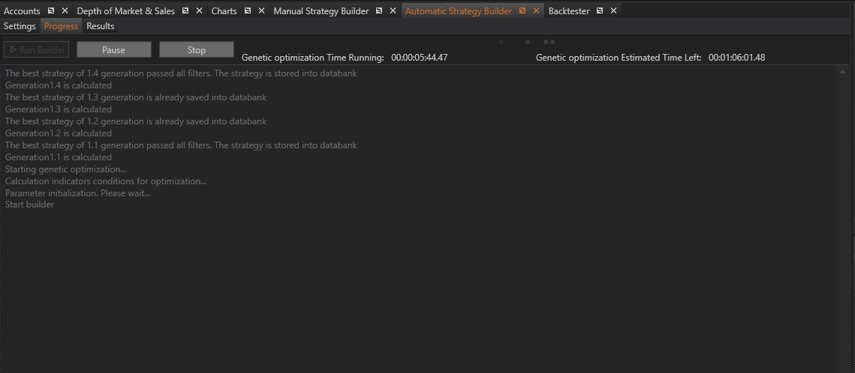Detach the Accounts tab into a window
Image resolution: width=855 pixels, height=373 pixels.
tap(51, 11)
